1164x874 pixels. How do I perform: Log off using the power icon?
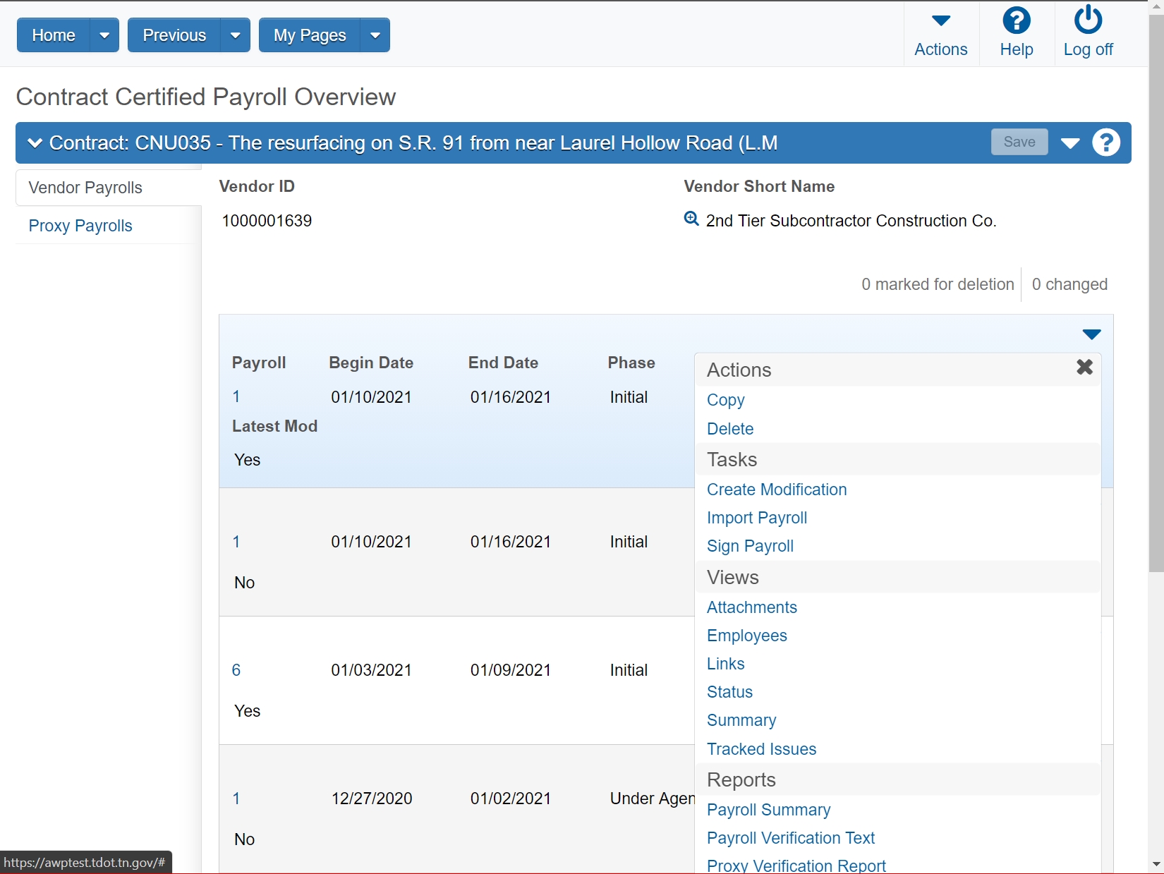1088,20
